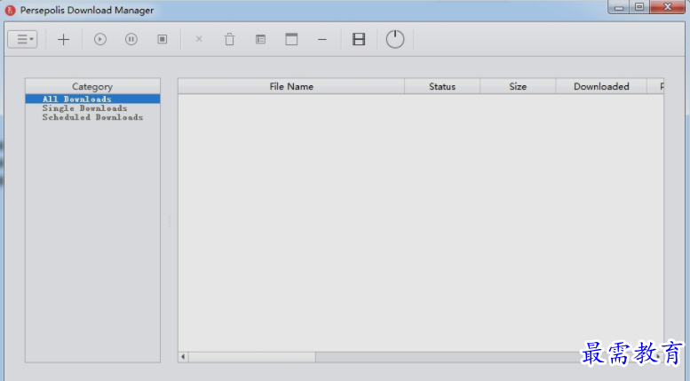Click the minus minimize-to-tray toolbar icon
Image resolution: width=690 pixels, height=381 pixels.
click(x=321, y=39)
